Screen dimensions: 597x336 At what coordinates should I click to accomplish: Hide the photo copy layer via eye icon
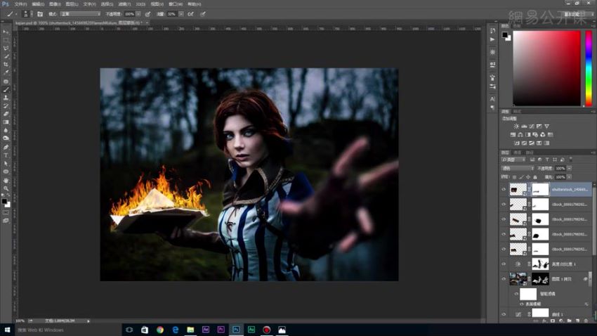pyautogui.click(x=504, y=279)
